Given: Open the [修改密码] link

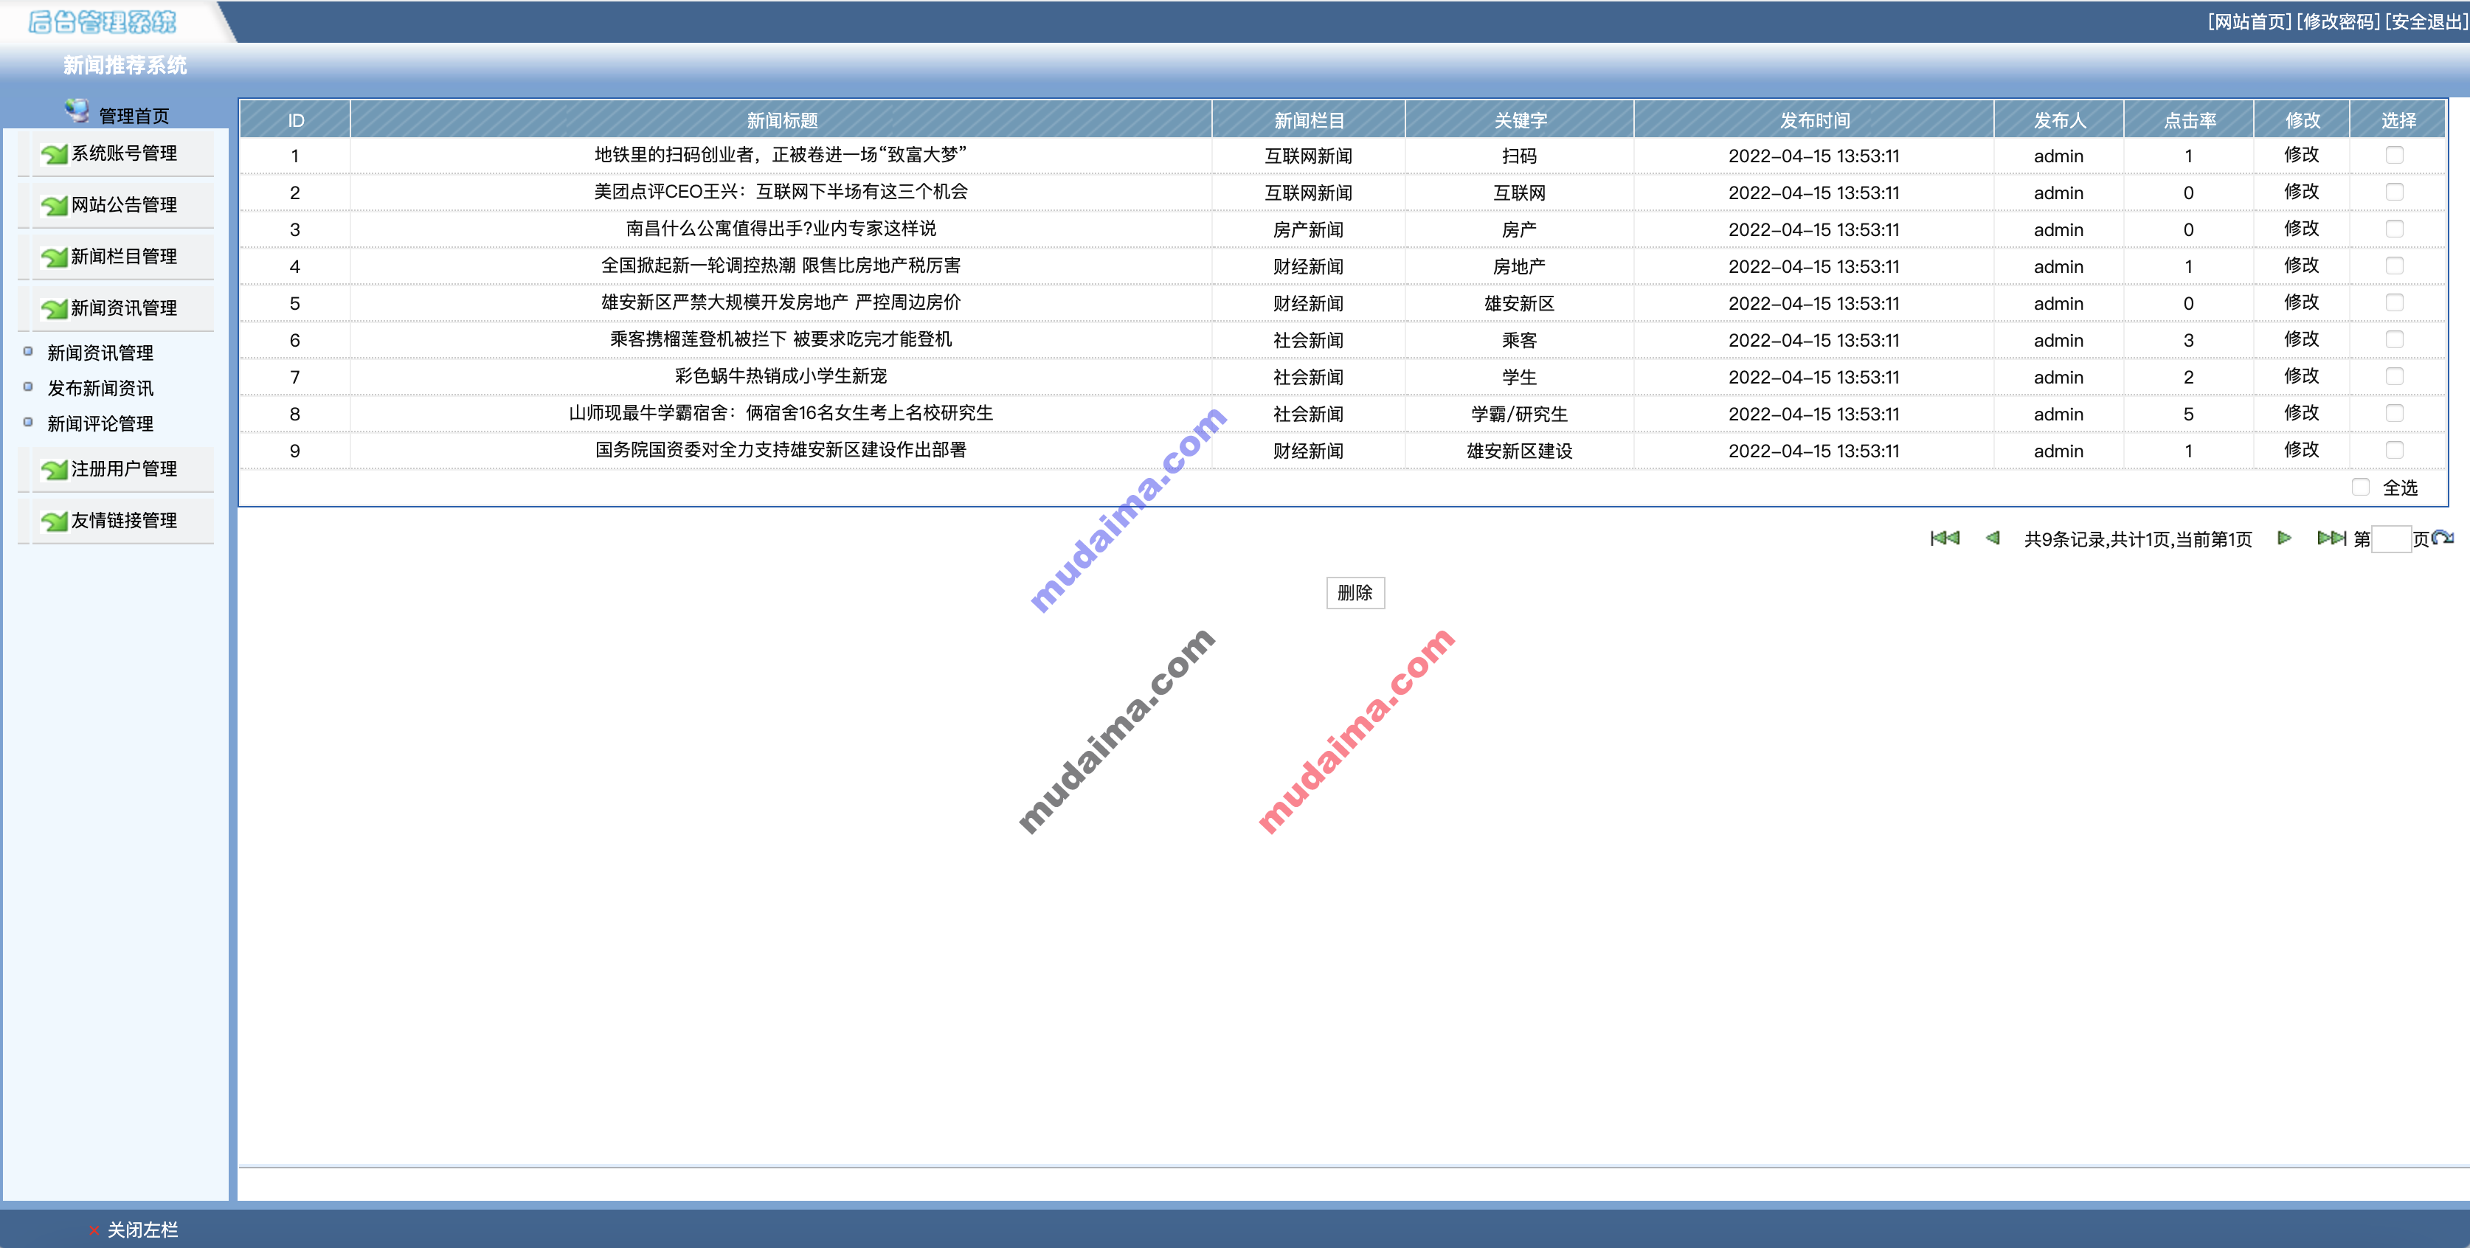Looking at the screenshot, I should pyautogui.click(x=2338, y=21).
